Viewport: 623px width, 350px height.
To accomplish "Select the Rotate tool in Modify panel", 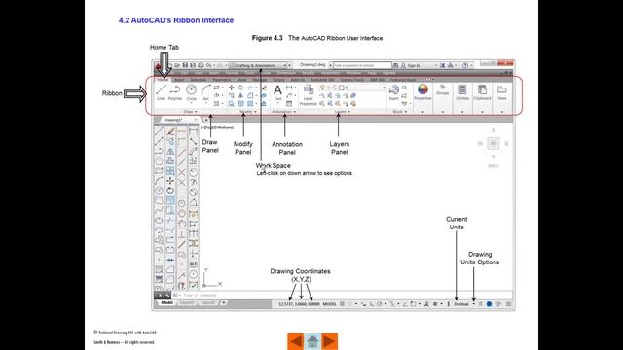I will point(240,87).
